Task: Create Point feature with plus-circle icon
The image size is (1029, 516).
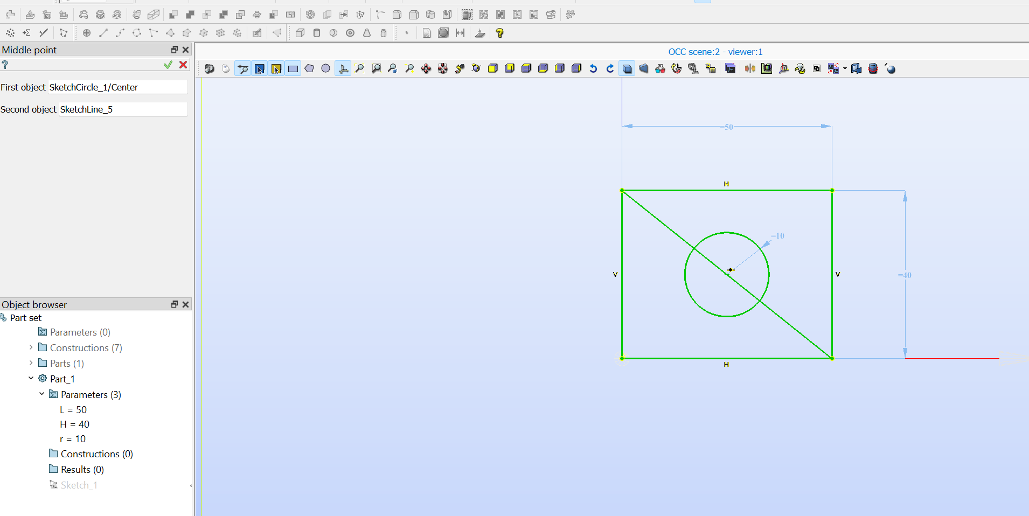Action: click(87, 33)
